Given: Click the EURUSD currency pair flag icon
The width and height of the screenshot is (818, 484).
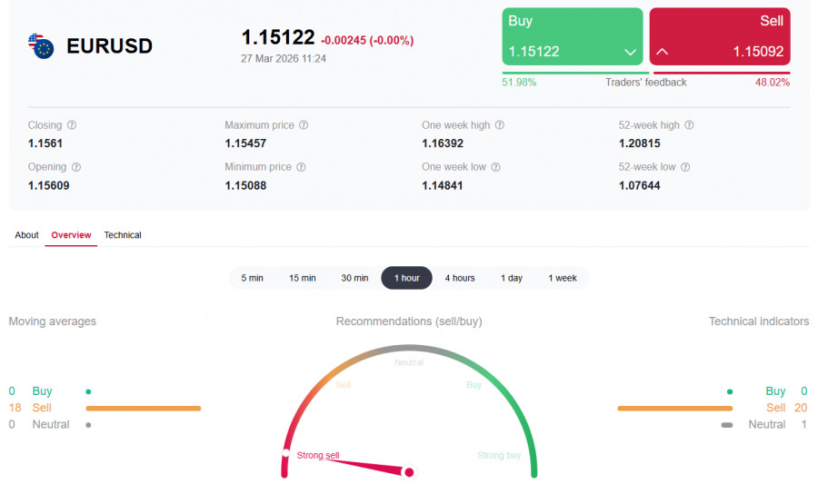Looking at the screenshot, I should pyautogui.click(x=42, y=45).
